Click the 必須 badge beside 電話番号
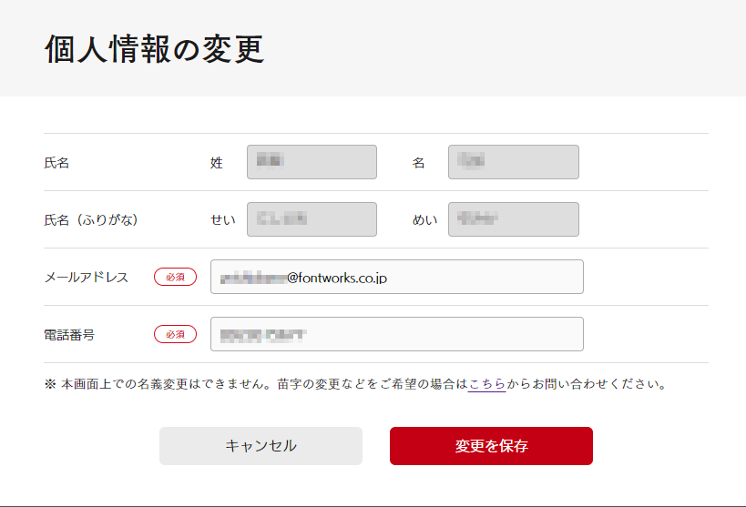 [175, 334]
